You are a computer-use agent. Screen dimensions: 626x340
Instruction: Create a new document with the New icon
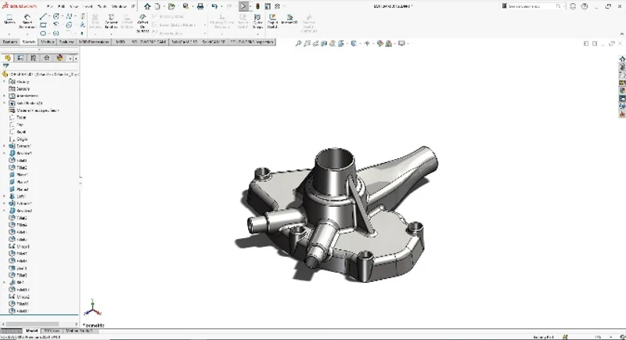tap(157, 6)
